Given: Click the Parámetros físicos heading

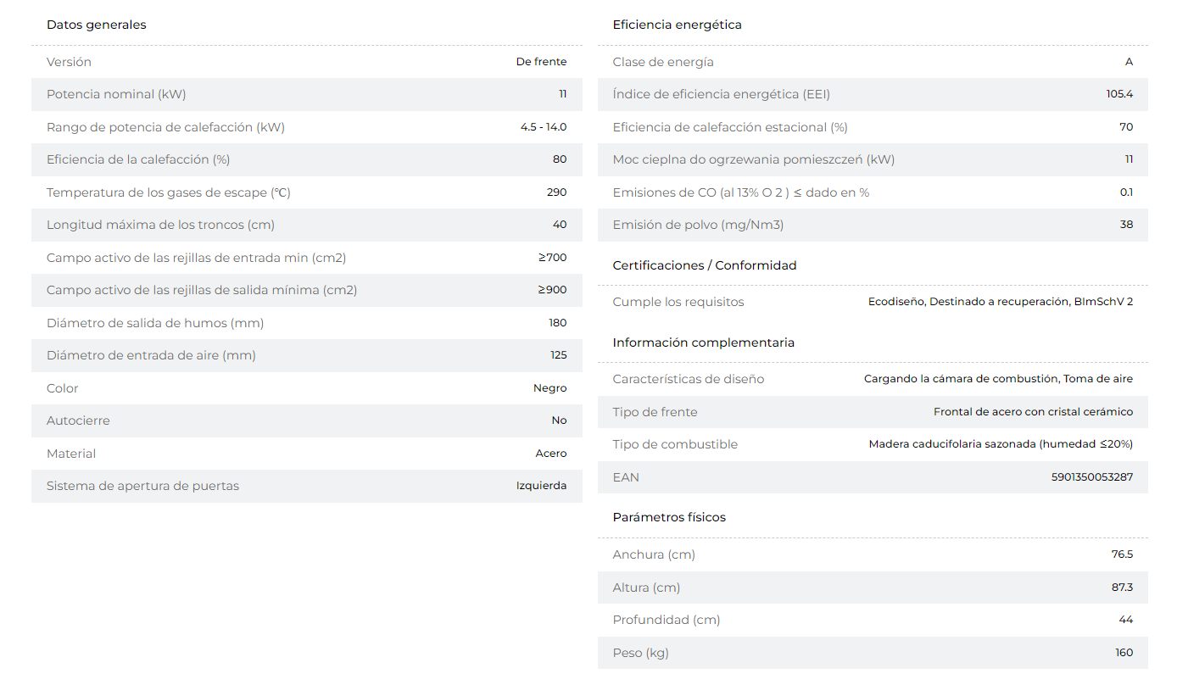Looking at the screenshot, I should coord(669,517).
